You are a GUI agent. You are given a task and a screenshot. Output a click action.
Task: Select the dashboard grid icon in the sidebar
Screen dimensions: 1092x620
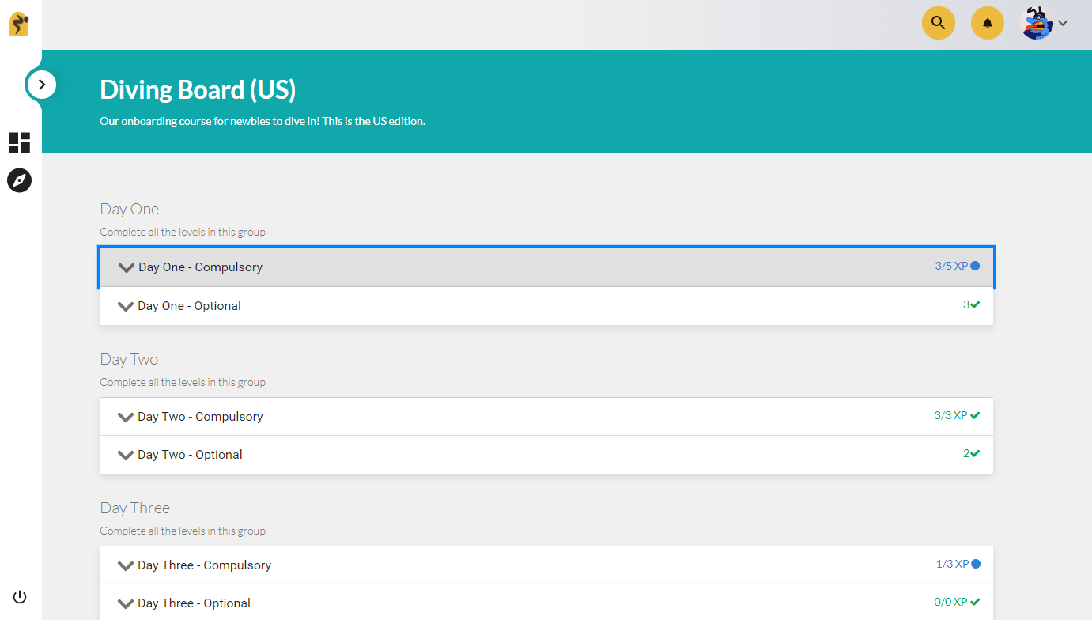point(19,143)
